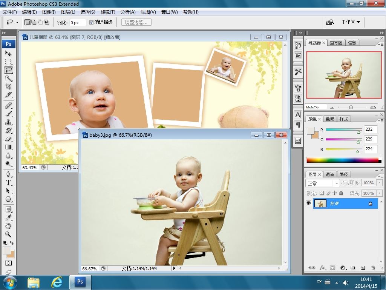Open the Workspace dropdown
The image size is (386, 290).
(x=351, y=22)
